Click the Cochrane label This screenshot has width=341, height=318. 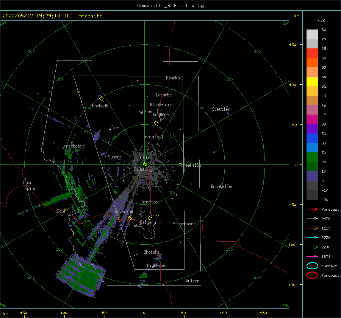click(x=124, y=211)
